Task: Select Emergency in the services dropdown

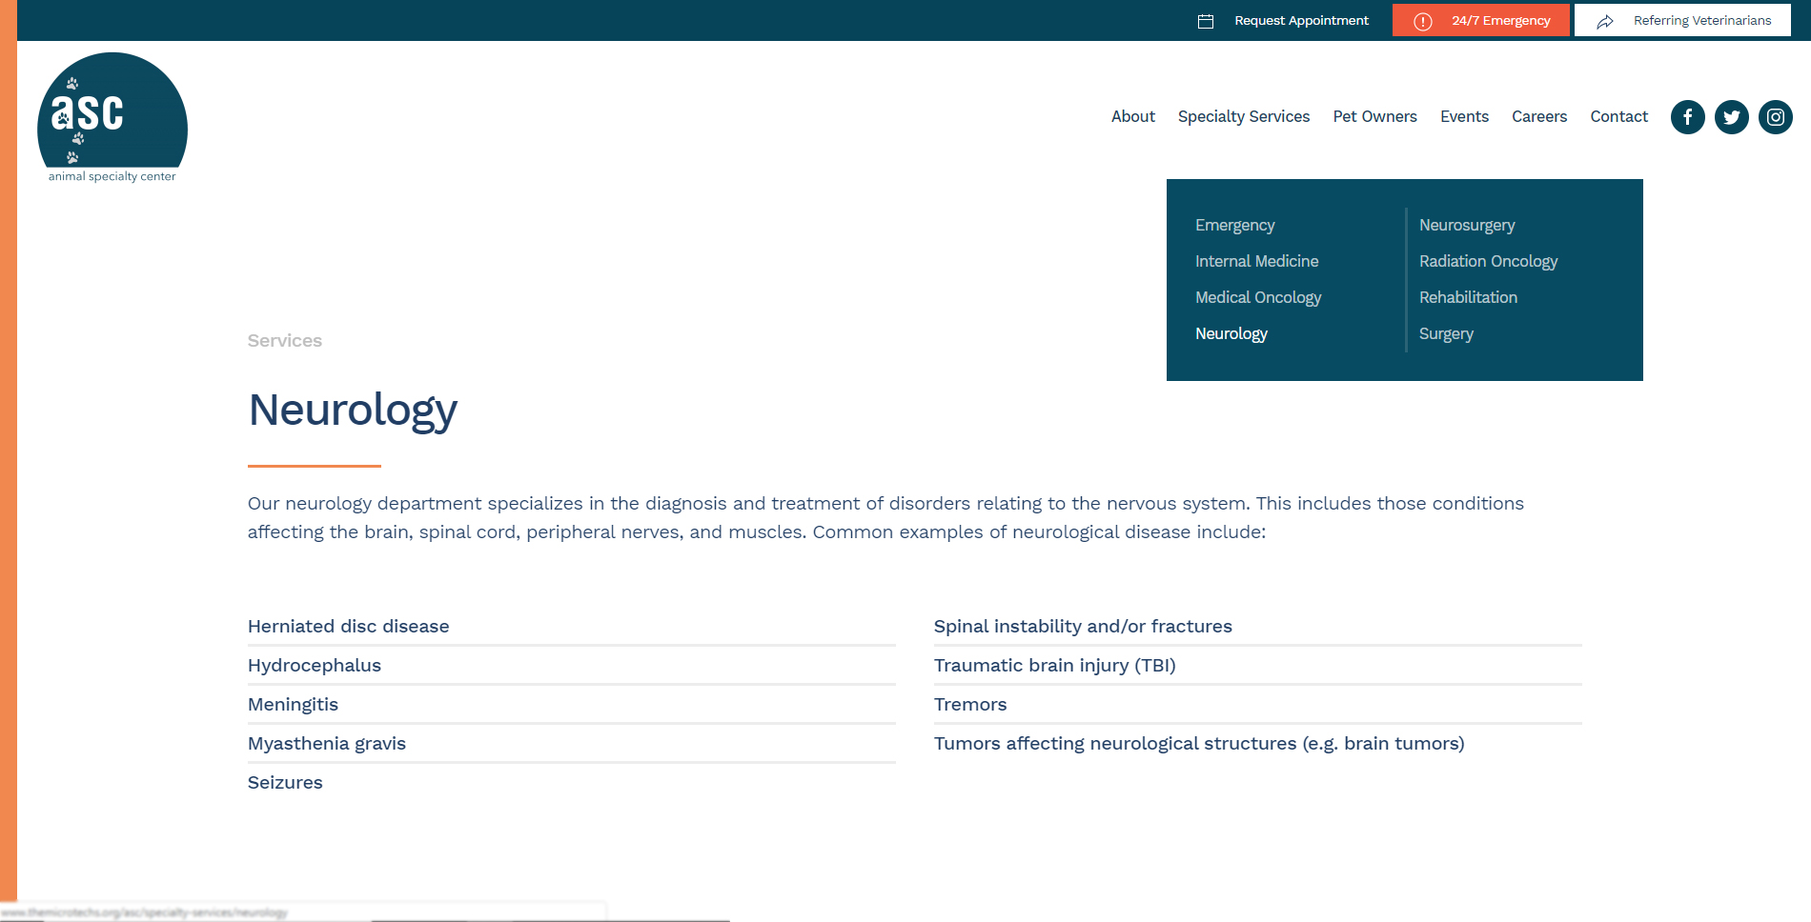Action: [1234, 225]
